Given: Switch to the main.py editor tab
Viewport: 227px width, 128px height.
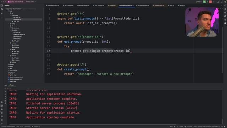Looking at the screenshot, I should tap(171, 6).
